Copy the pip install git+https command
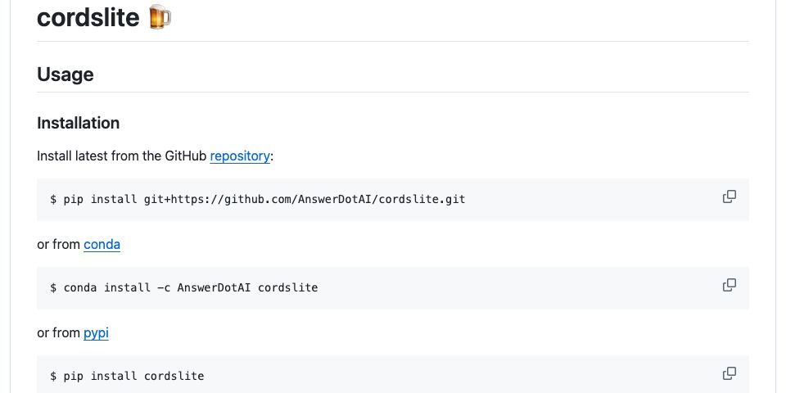 (x=729, y=197)
